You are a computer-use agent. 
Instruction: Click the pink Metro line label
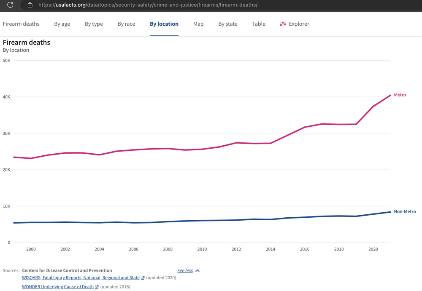click(x=400, y=95)
